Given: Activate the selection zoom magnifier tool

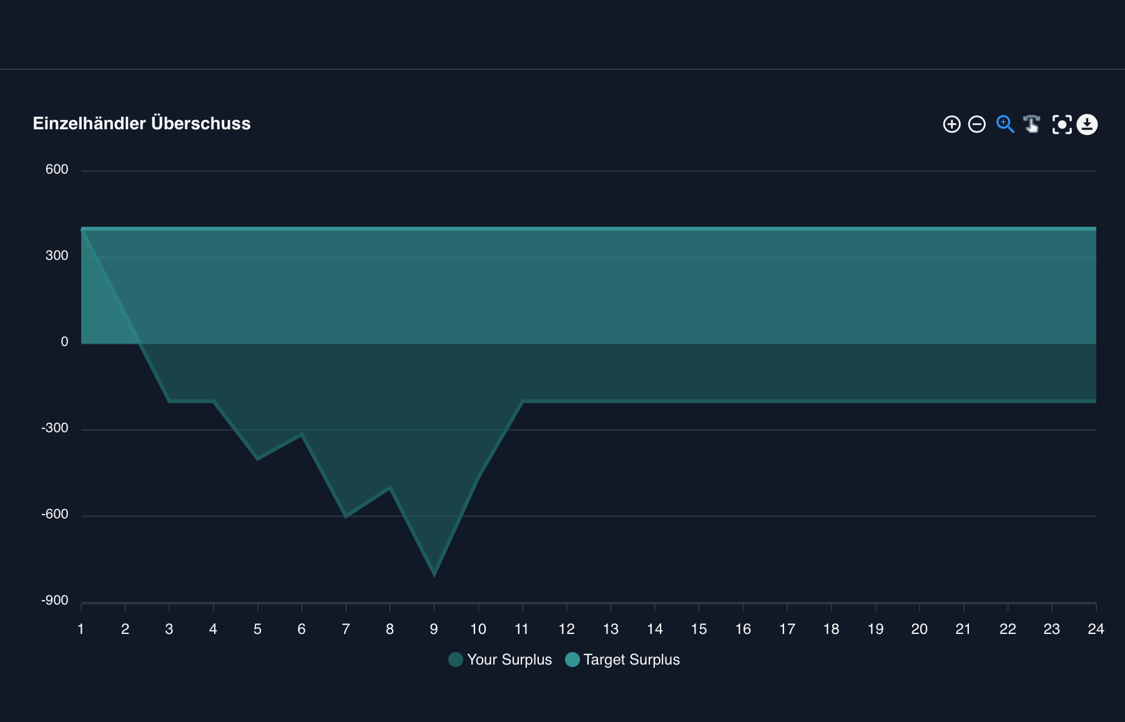Looking at the screenshot, I should pos(1005,124).
